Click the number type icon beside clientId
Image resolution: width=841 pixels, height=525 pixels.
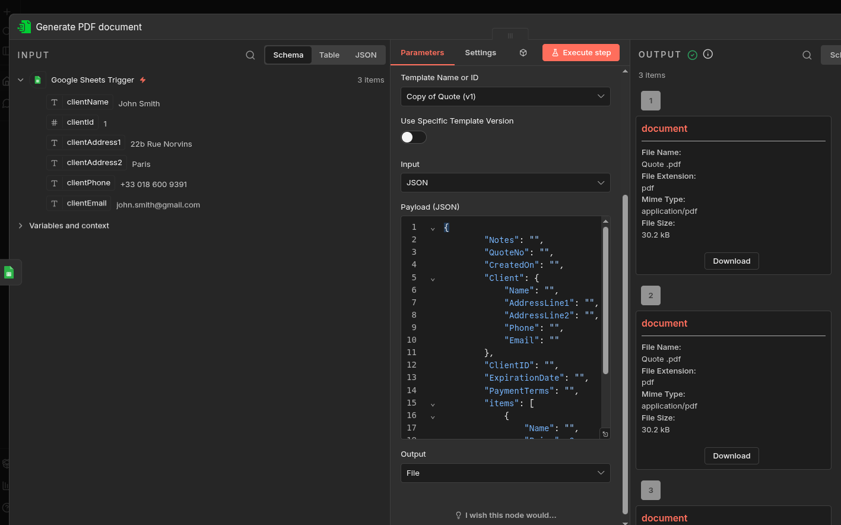tap(53, 122)
